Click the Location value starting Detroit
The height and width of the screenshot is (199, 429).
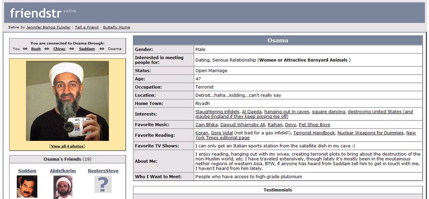(238, 95)
